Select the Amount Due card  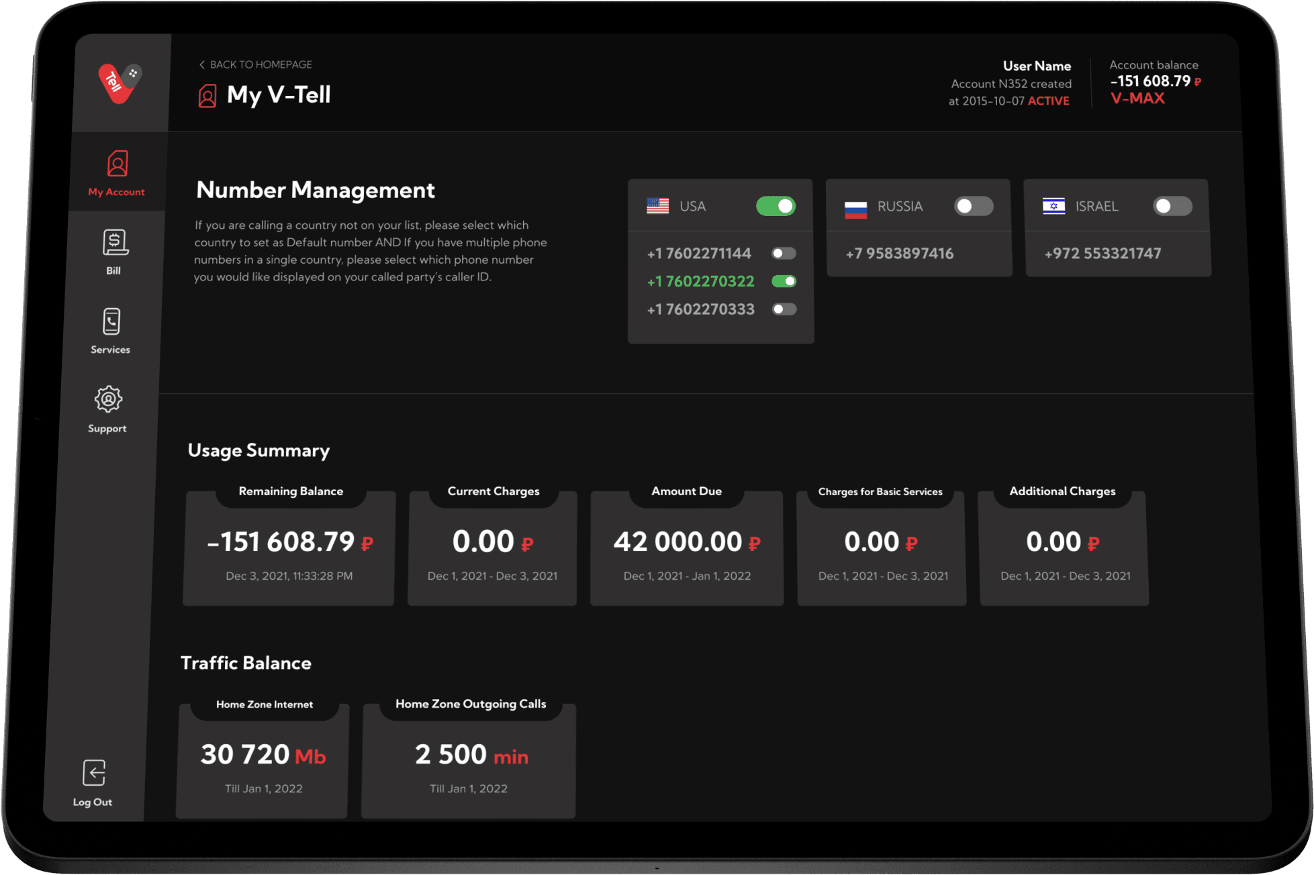tap(686, 548)
